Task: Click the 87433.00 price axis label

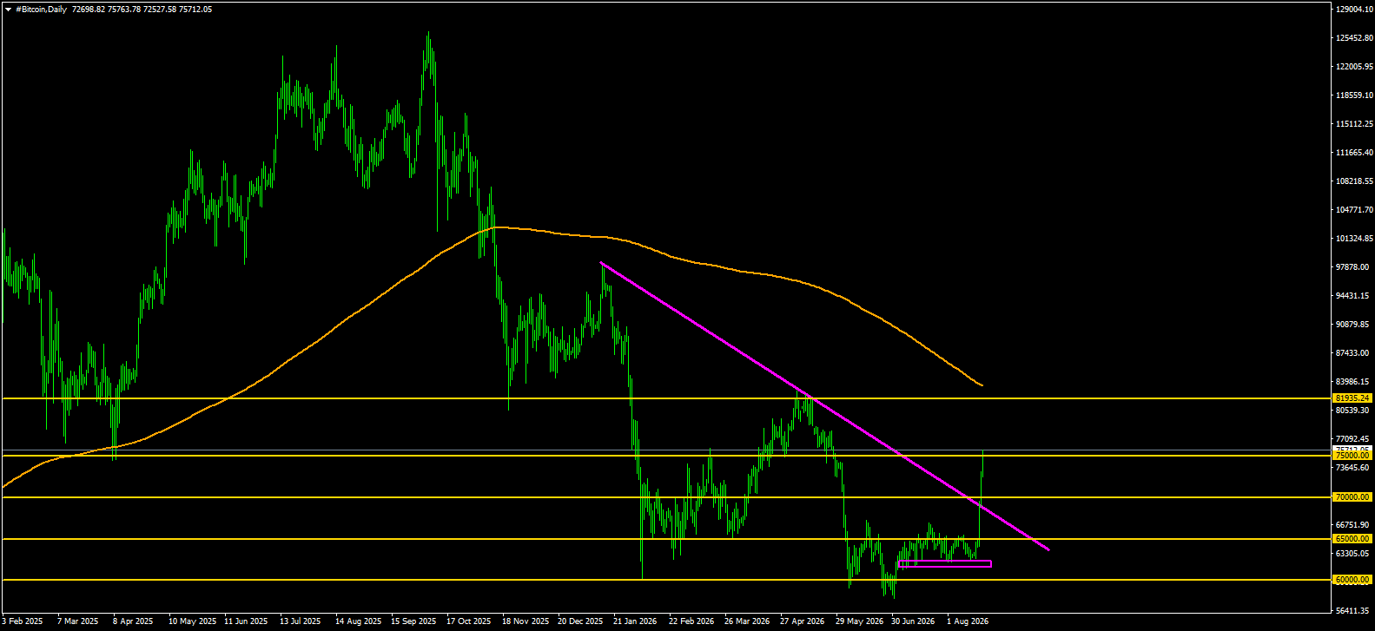Action: pos(1353,353)
